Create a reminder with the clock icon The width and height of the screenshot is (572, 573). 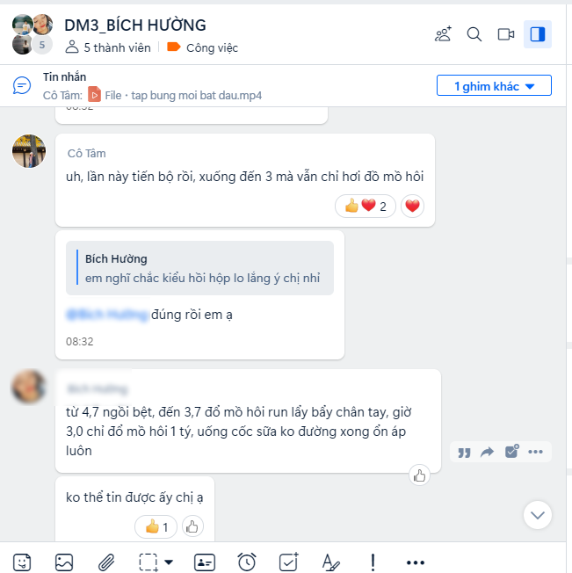[x=247, y=562]
